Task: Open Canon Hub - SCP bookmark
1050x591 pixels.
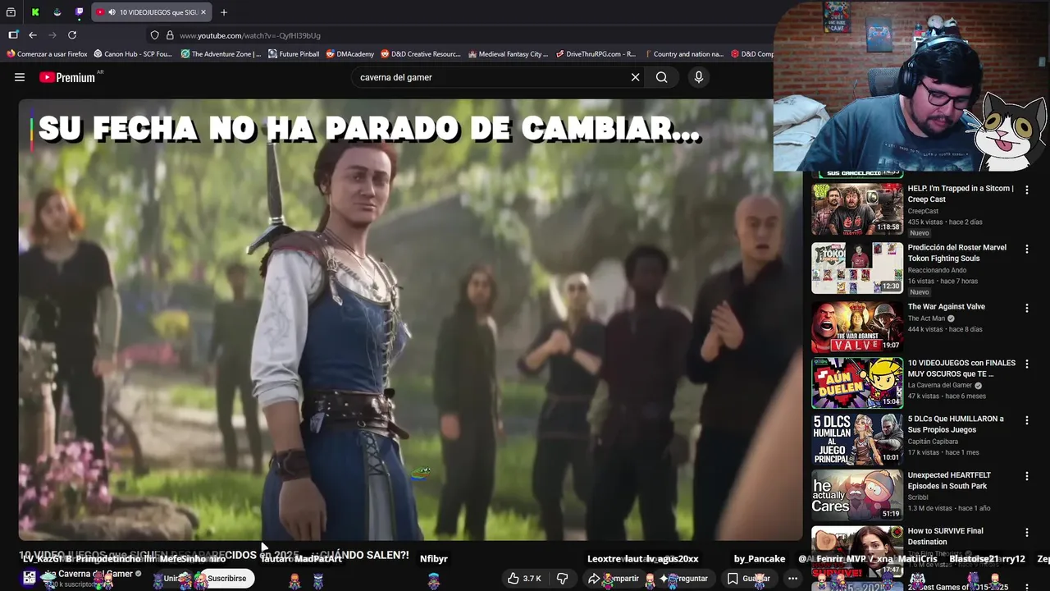Action: coord(133,54)
